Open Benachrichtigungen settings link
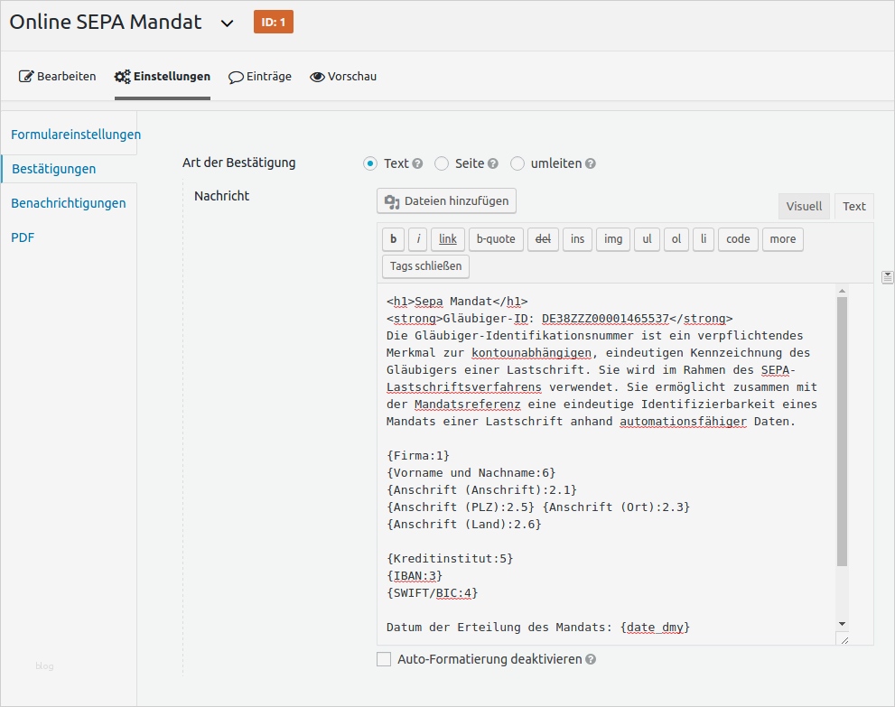 point(69,203)
